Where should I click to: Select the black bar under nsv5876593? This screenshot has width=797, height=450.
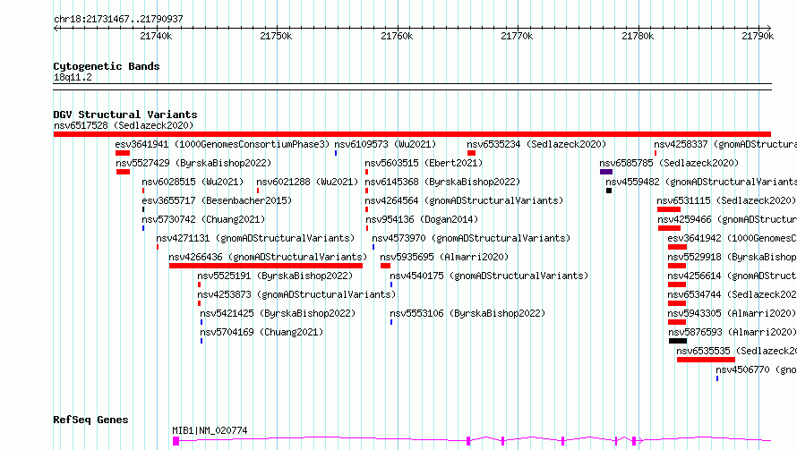click(678, 341)
